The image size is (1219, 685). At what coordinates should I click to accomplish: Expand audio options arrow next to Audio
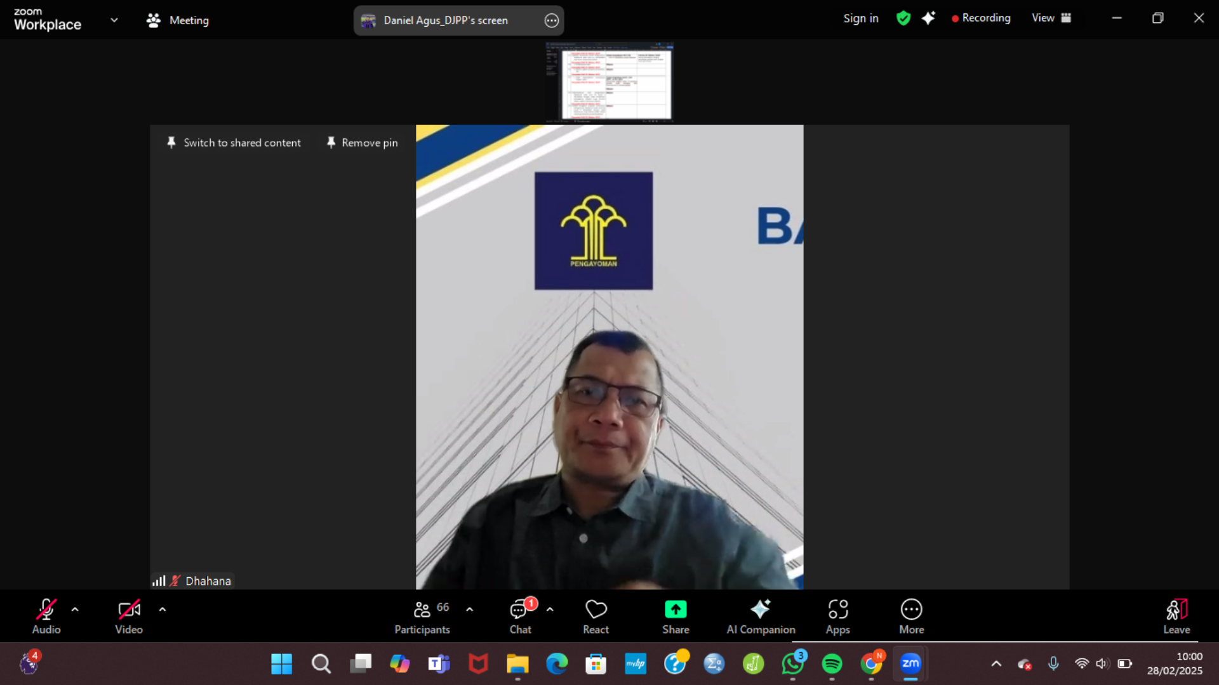coord(75,610)
